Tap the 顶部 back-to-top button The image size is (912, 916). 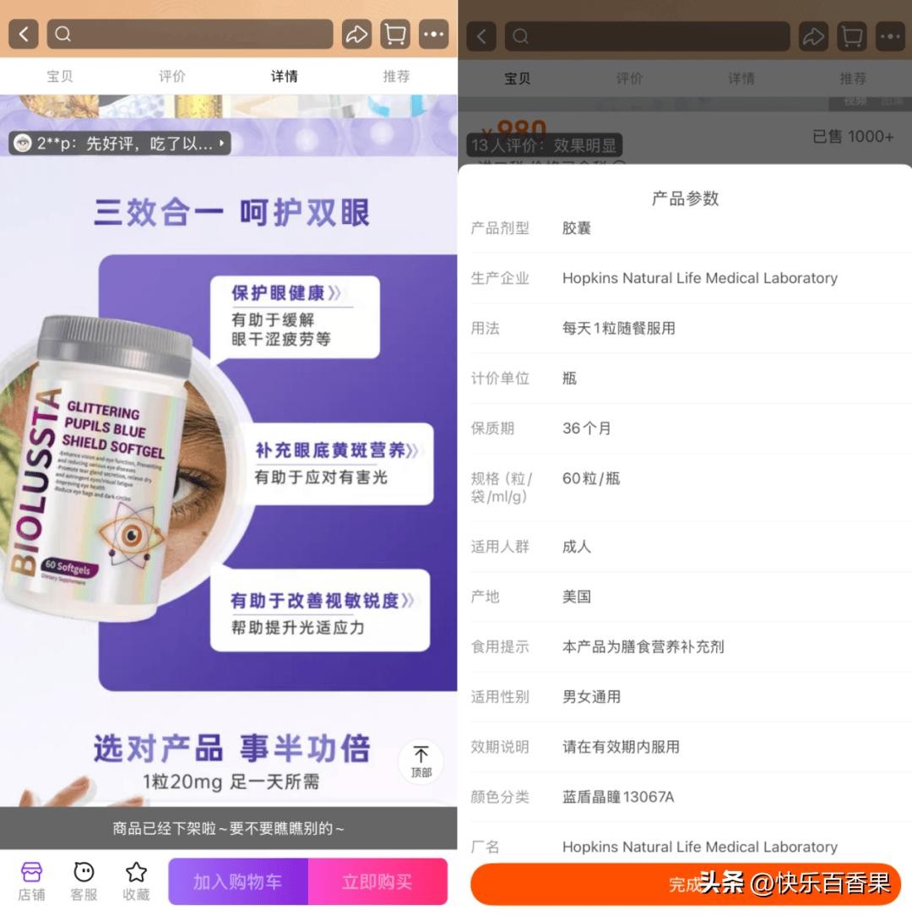point(421,761)
